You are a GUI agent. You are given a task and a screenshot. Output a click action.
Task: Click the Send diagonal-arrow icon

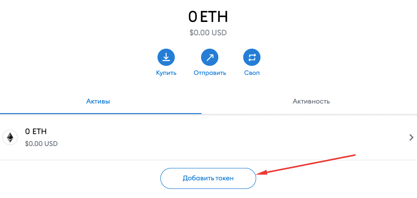pos(210,58)
